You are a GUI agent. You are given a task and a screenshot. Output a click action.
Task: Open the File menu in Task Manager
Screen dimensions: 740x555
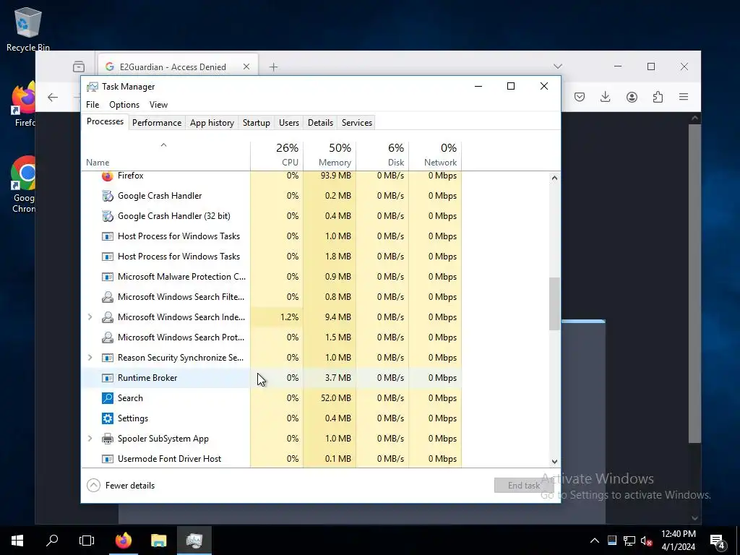click(92, 105)
